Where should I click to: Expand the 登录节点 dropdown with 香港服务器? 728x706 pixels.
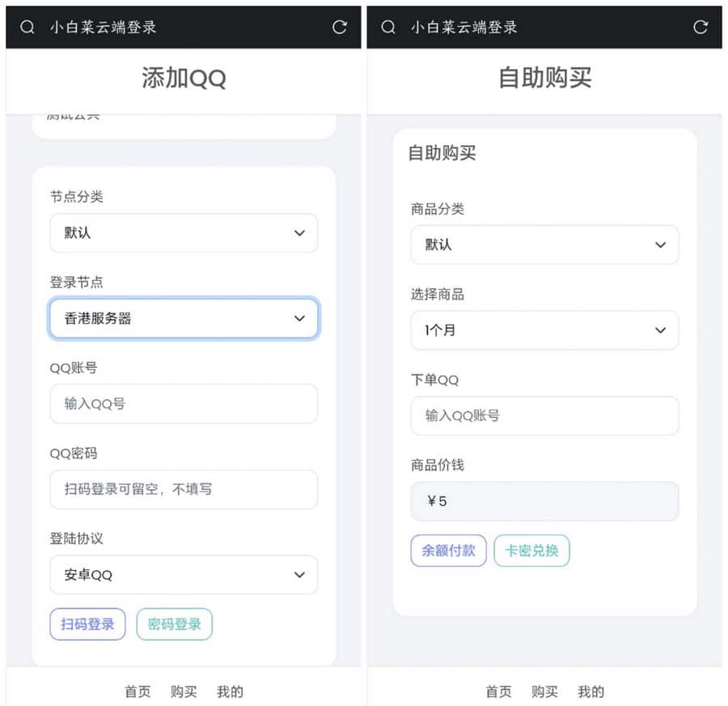pos(184,318)
